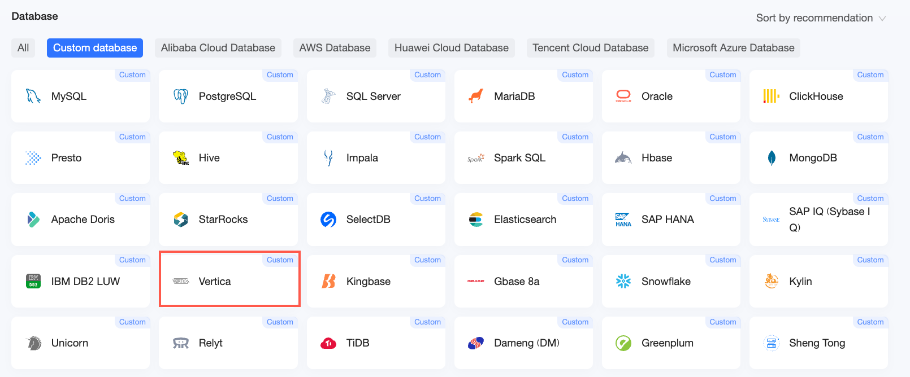Switch to the All tab
The height and width of the screenshot is (377, 910).
pyautogui.click(x=23, y=48)
